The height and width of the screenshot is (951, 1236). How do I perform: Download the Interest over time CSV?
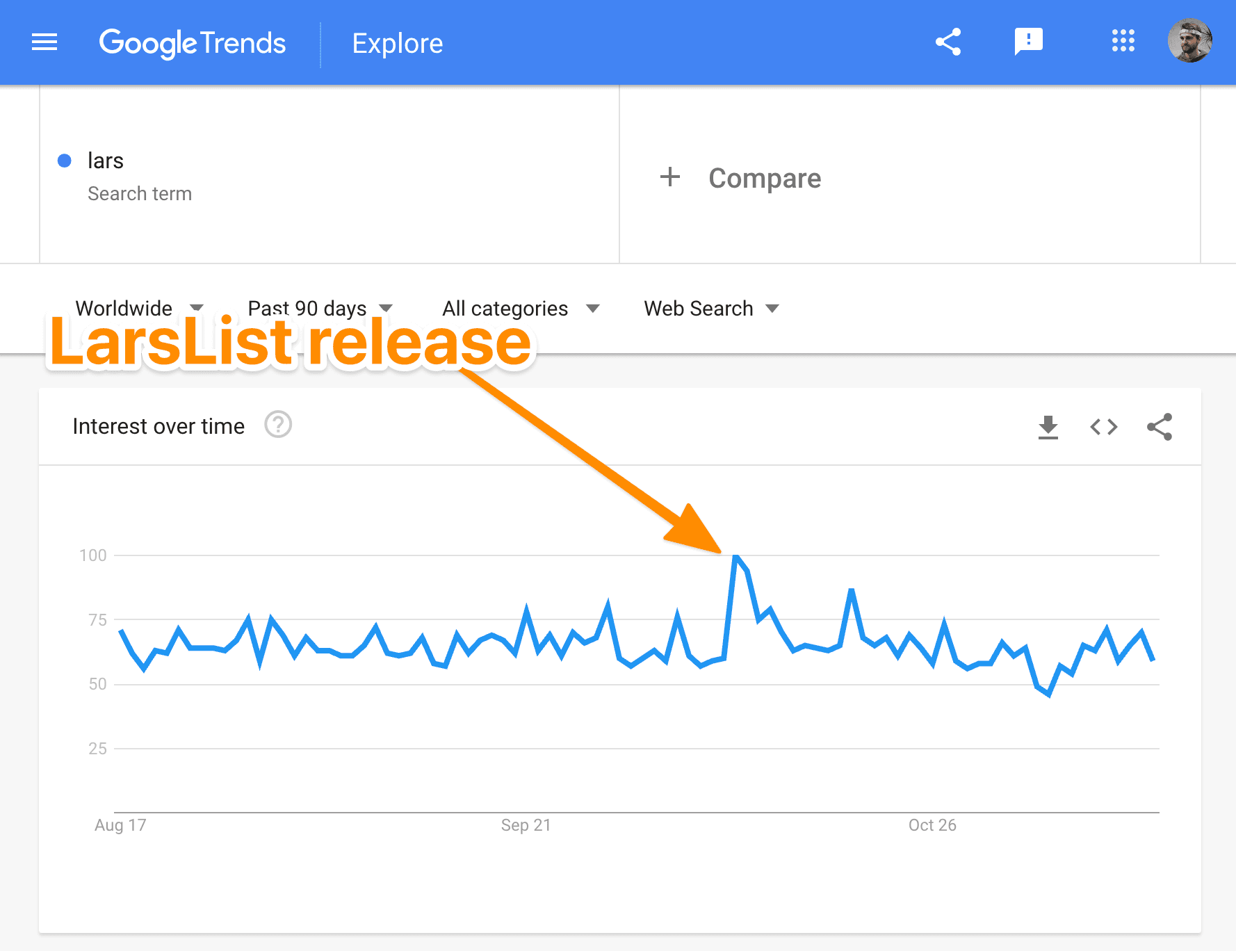(x=1048, y=427)
